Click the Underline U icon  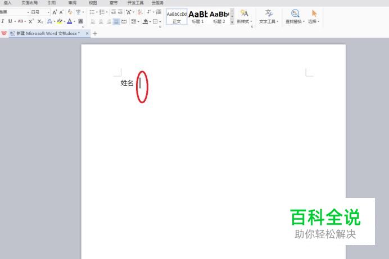pyautogui.click(x=10, y=21)
